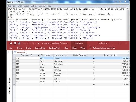136x102 pixels.
Task: Open the Shell menu in Python Shell
Action: (x=20, y=6)
